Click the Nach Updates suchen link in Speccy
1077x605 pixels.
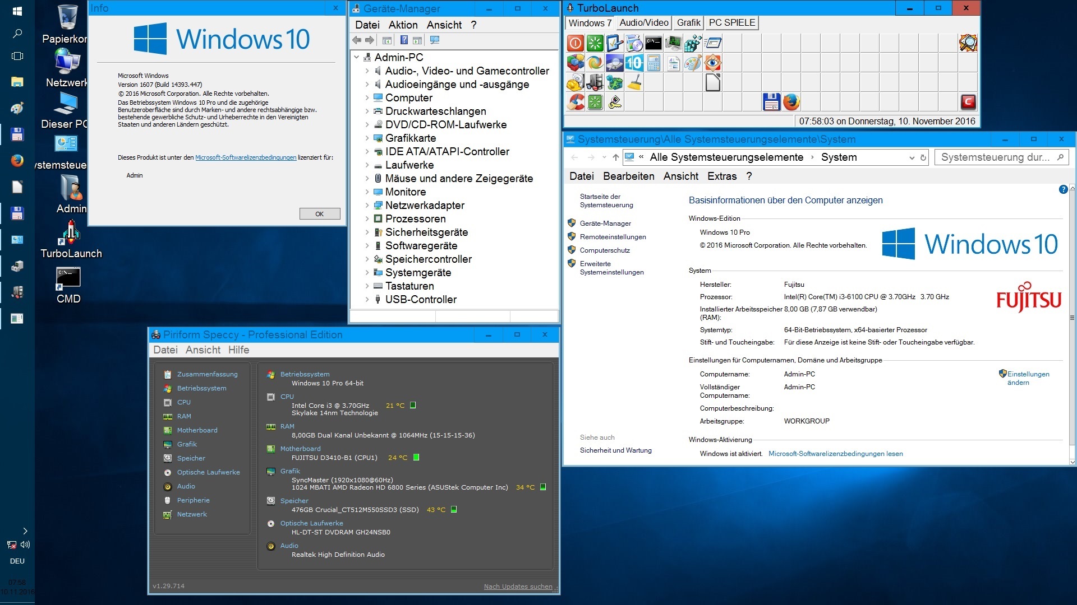coord(518,587)
